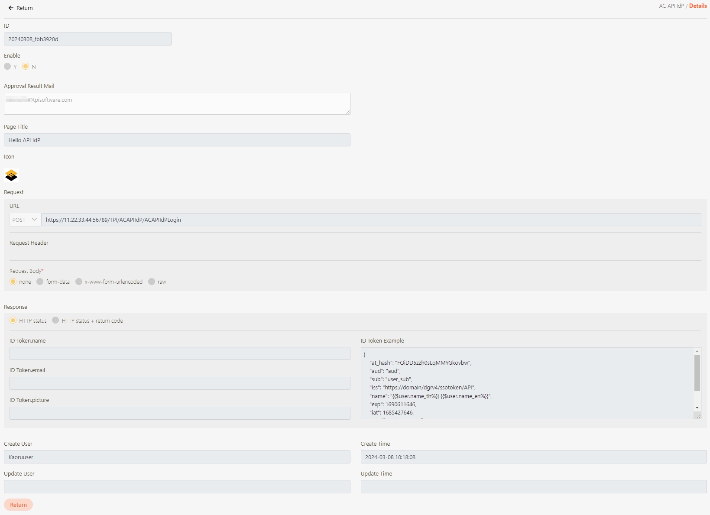710x515 pixels.
Task: Click the AC API IdP breadcrumb
Action: tap(671, 6)
